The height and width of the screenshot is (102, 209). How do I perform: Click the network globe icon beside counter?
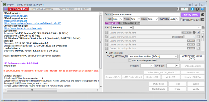[x=178, y=9]
